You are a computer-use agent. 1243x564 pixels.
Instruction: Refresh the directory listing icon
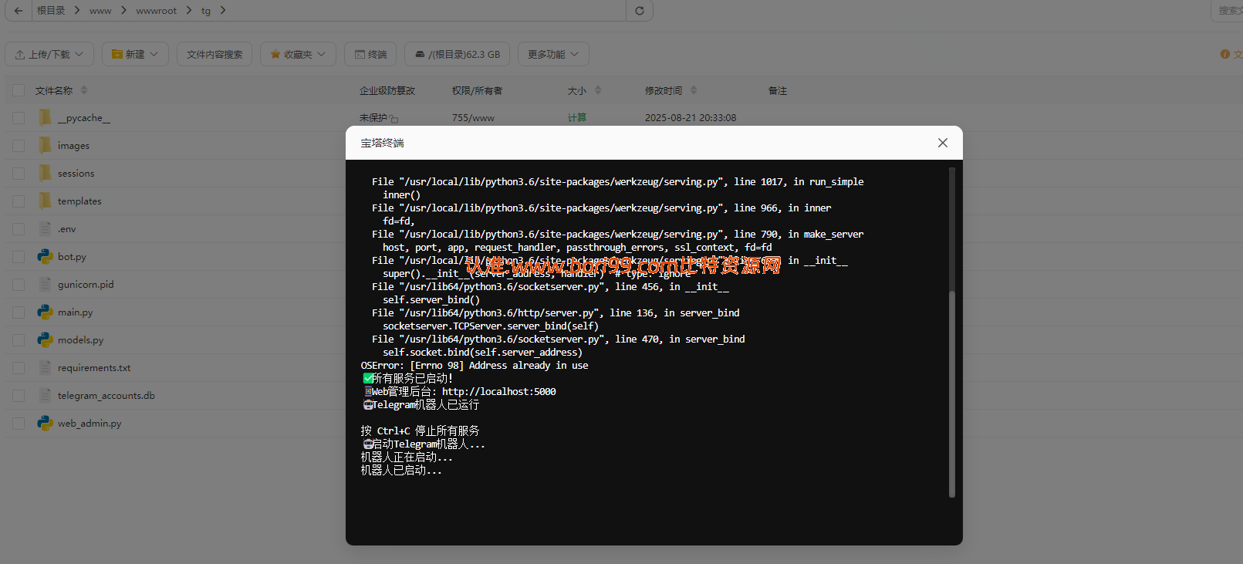point(640,11)
